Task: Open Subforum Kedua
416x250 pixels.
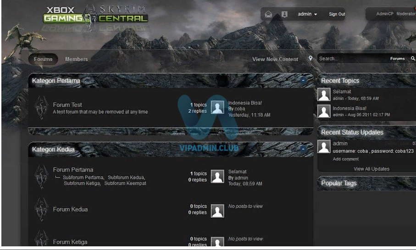Action: [126, 177]
